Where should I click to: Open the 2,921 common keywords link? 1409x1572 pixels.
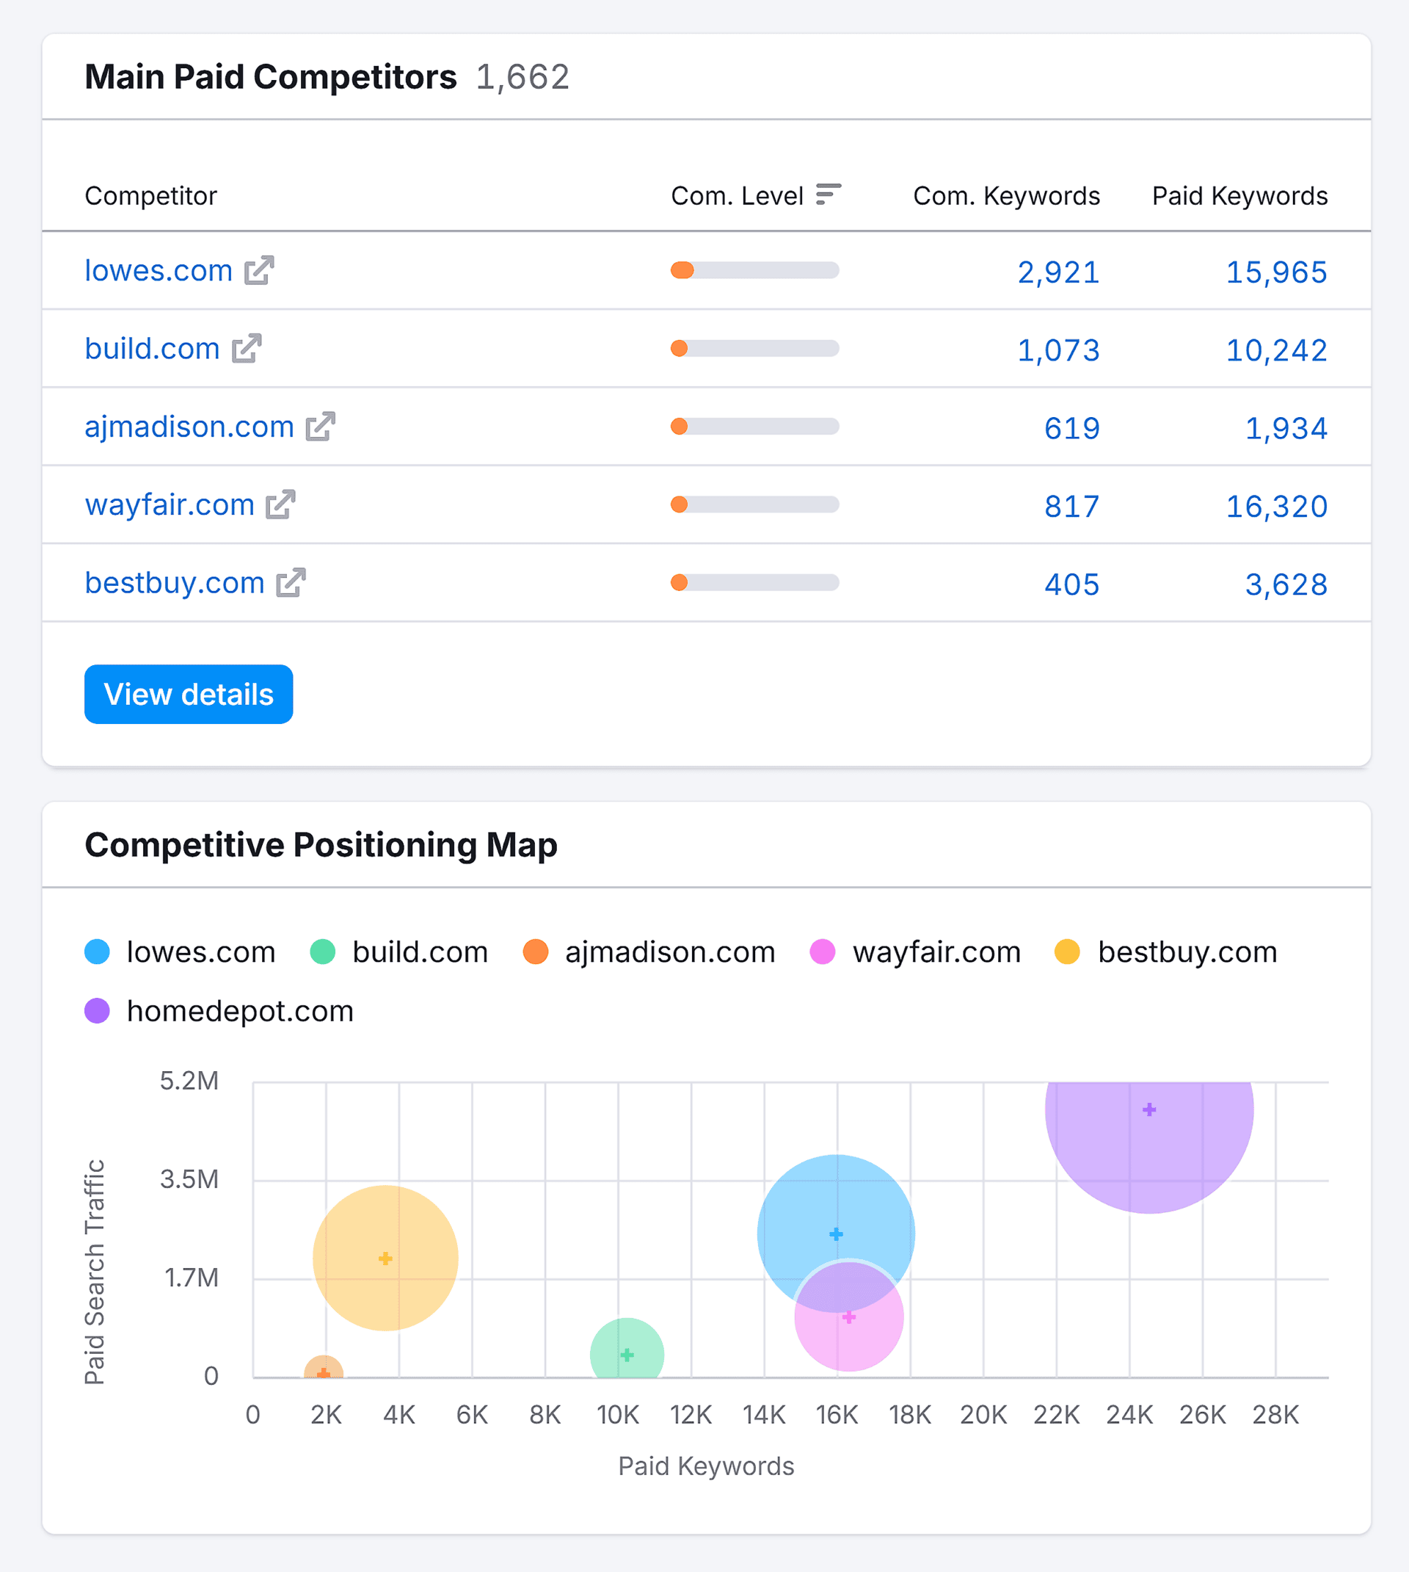point(1058,272)
